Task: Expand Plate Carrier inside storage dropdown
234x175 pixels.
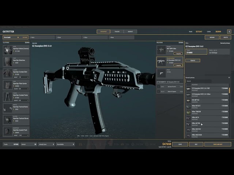Action: click(x=21, y=89)
